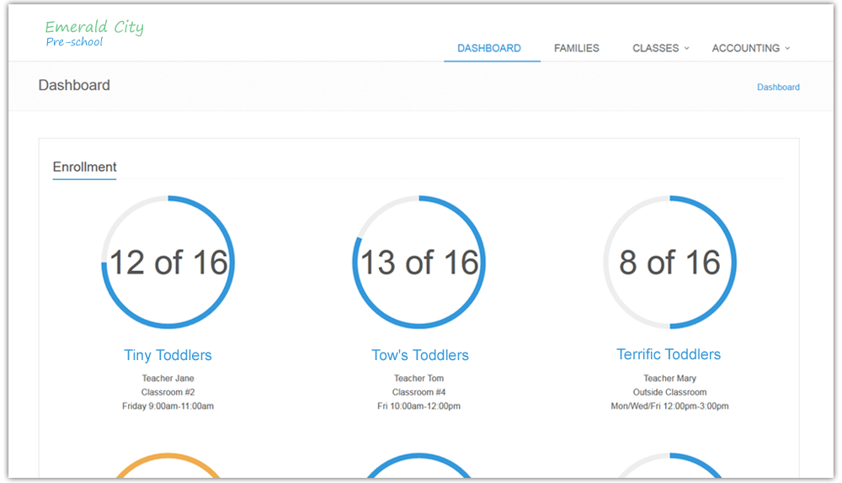Image resolution: width=842 pixels, height=483 pixels.
Task: Select the Enrollment tab
Action: (x=84, y=167)
